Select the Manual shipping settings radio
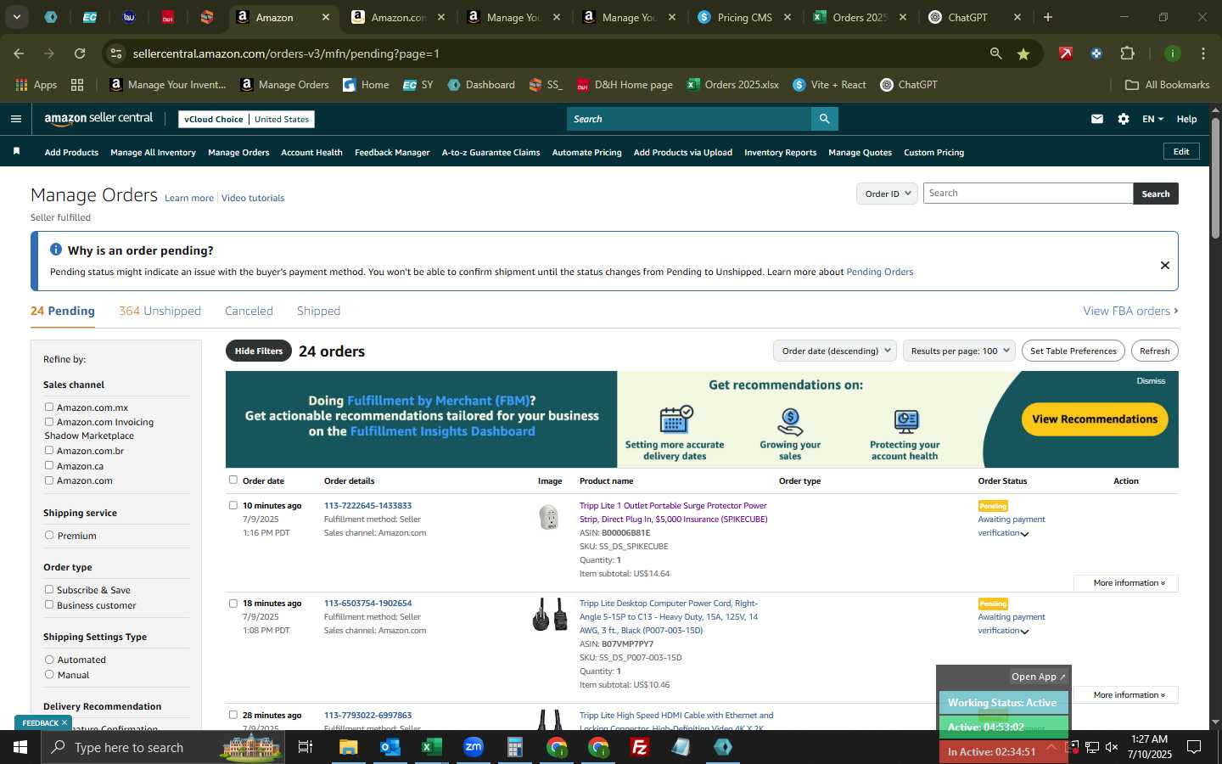 (x=49, y=675)
